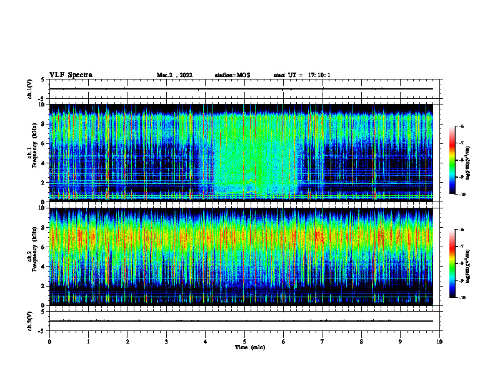495x383 pixels.
Task: Click the ch.2 spectrogram color scale bar
Action: point(452,263)
